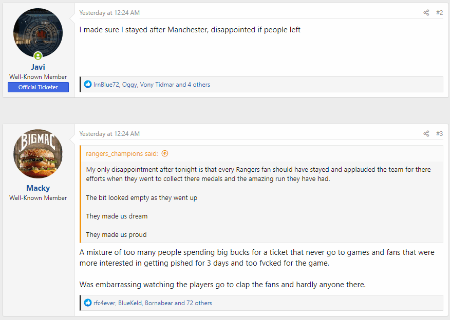450x320 pixels.
Task: Open IrnBlue72's profile from likes
Action: point(106,85)
